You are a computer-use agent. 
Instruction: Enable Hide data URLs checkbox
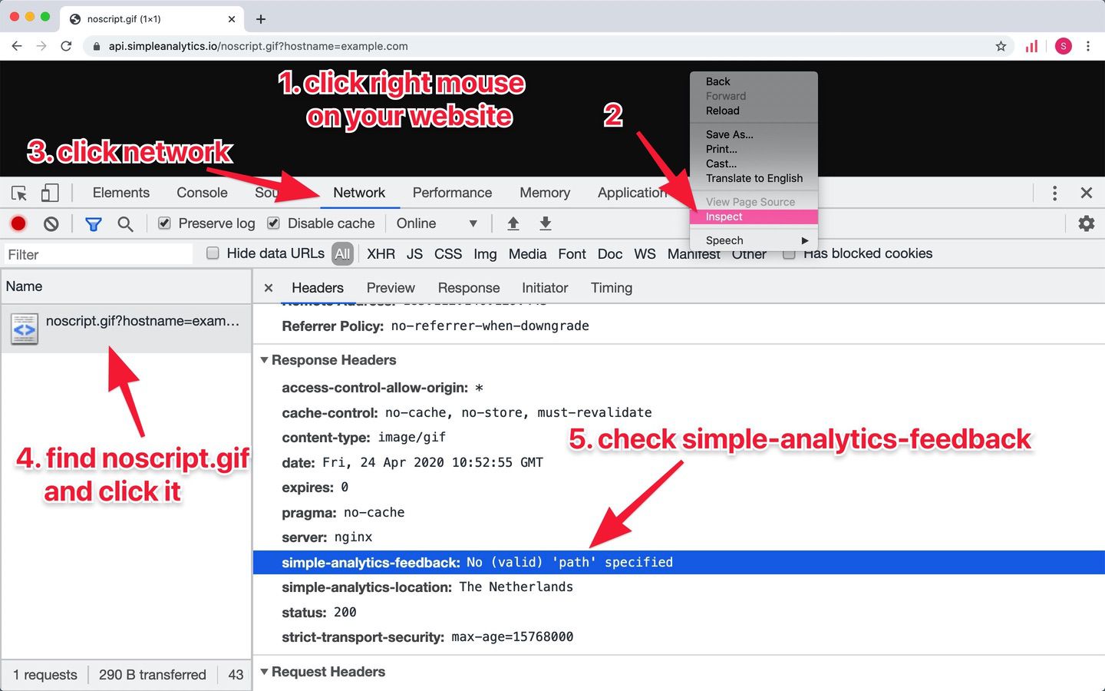click(x=213, y=253)
